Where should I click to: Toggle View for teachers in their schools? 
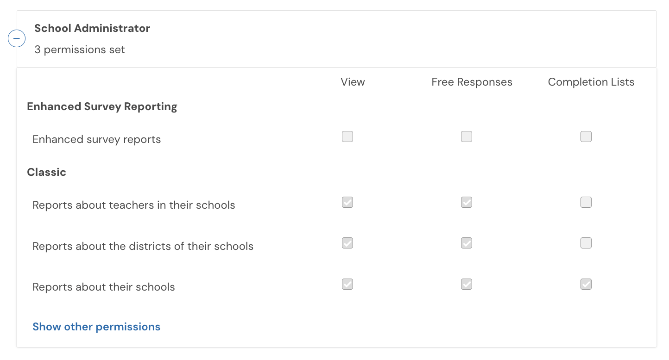[347, 202]
